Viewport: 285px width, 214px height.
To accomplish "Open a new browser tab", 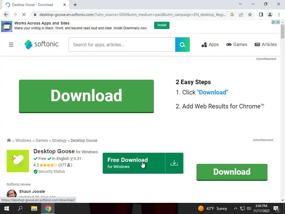I will (75, 5).
